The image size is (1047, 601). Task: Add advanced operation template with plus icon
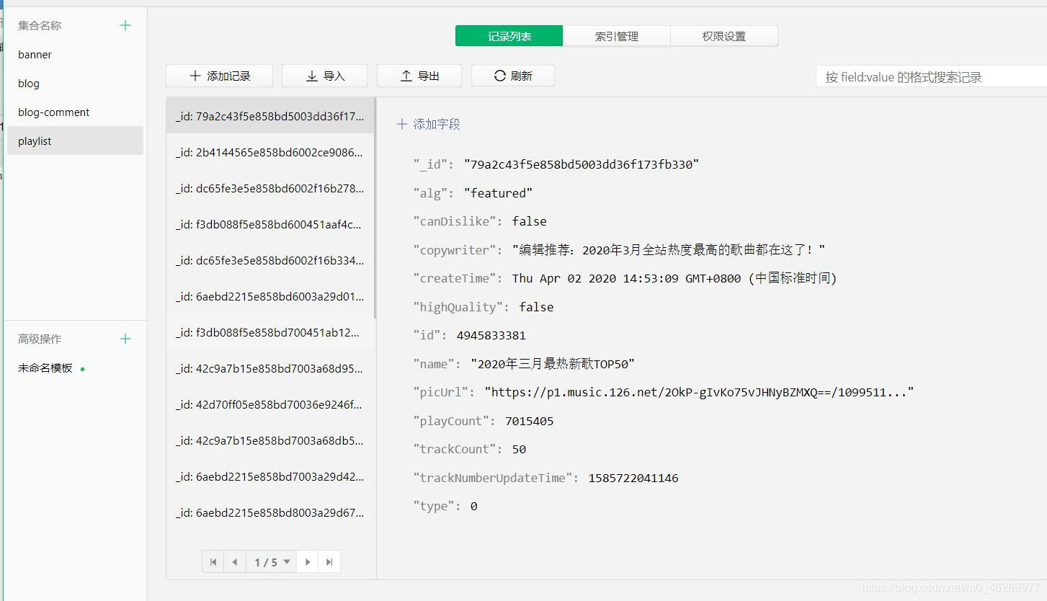click(125, 339)
